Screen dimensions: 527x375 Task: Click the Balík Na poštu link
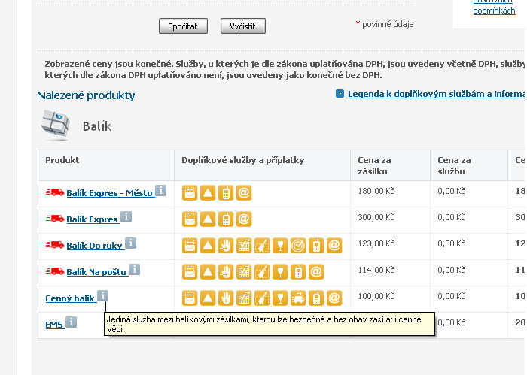pyautogui.click(x=96, y=272)
